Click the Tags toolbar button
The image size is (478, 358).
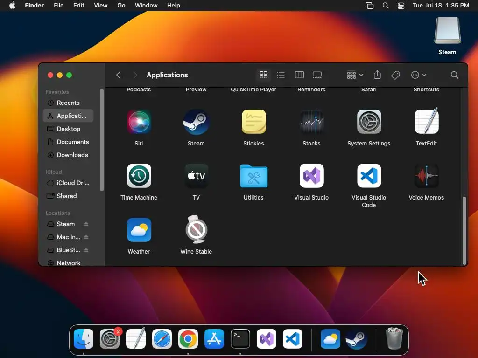click(395, 75)
